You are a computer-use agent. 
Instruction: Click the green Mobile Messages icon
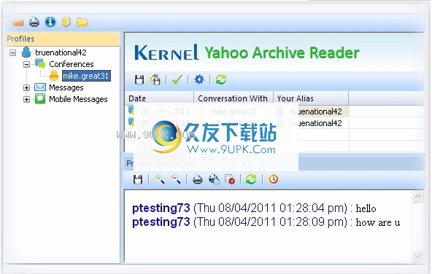[x=40, y=99]
